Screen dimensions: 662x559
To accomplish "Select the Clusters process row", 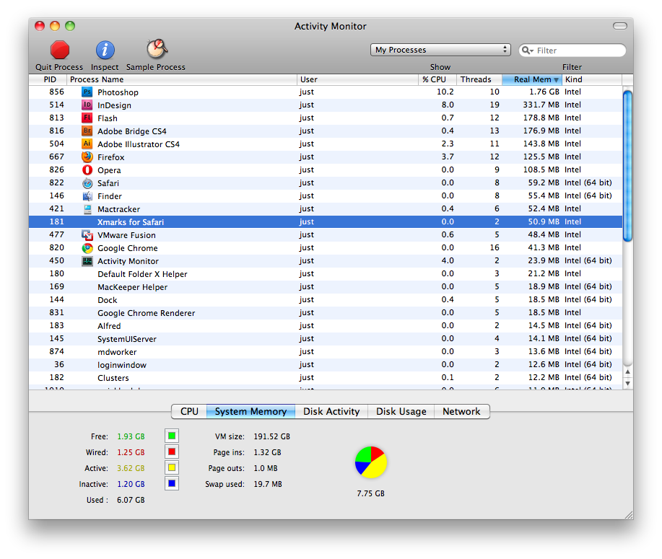I will (326, 377).
